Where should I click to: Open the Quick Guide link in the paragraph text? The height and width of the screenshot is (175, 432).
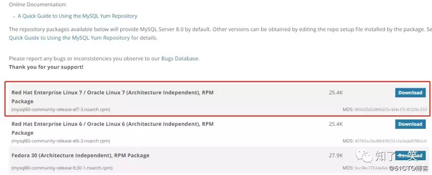coord(69,38)
